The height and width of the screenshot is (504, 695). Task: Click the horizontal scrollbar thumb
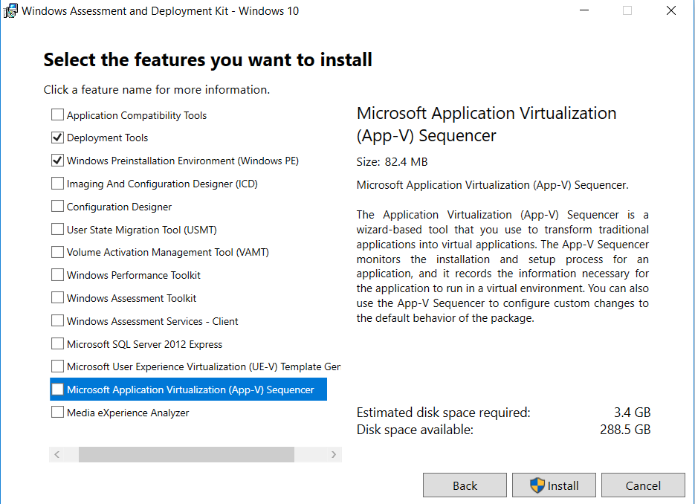(x=186, y=455)
